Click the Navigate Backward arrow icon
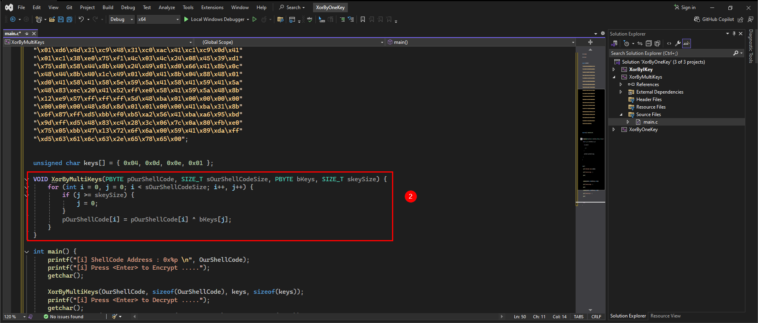The image size is (758, 323). (13, 19)
